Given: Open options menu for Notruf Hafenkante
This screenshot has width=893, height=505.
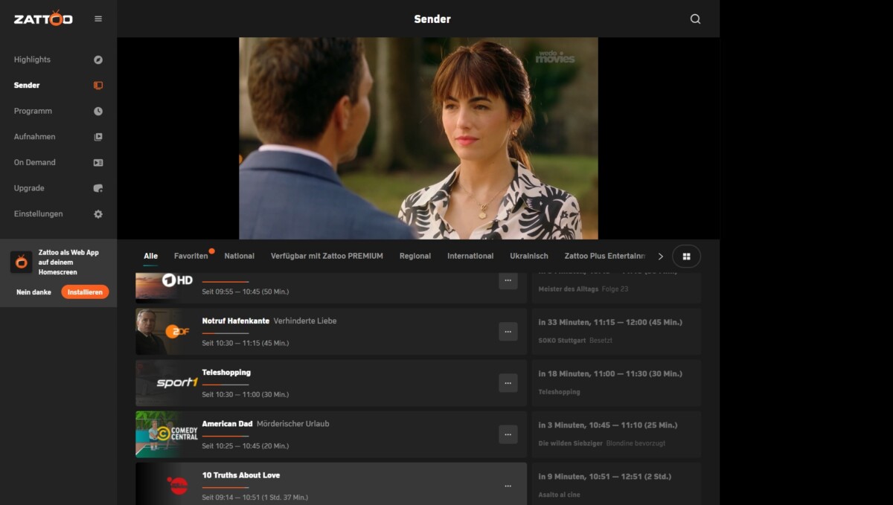Looking at the screenshot, I should (508, 331).
